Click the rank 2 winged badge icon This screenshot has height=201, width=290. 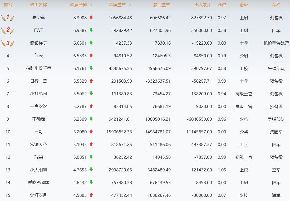[8, 30]
